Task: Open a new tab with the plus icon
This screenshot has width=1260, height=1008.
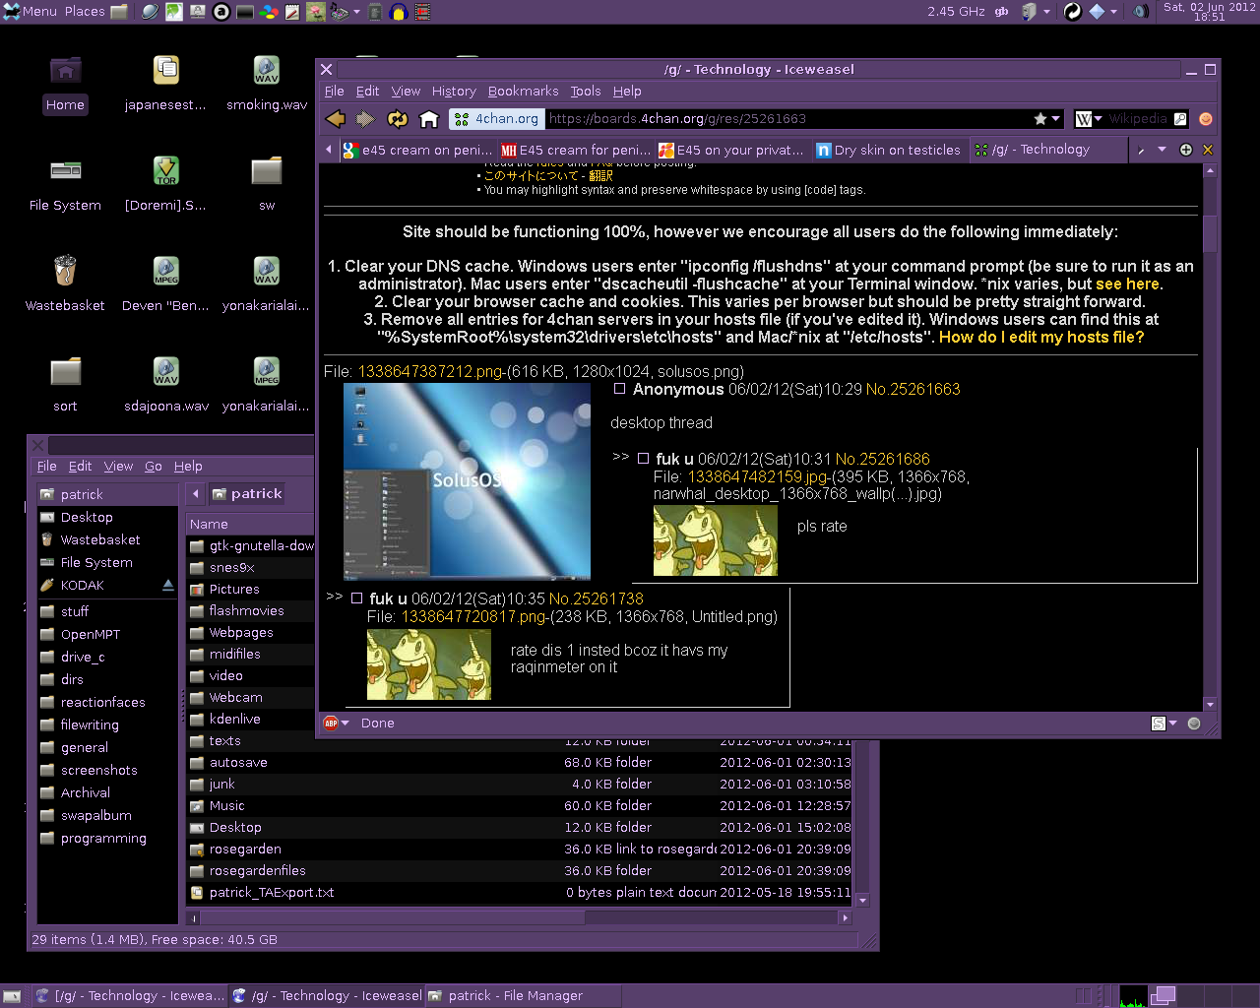Action: click(x=1186, y=150)
